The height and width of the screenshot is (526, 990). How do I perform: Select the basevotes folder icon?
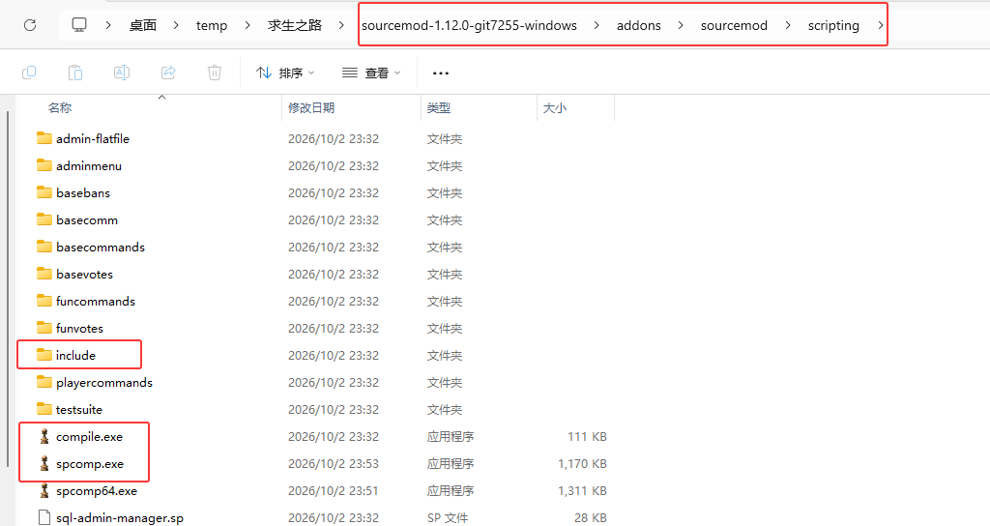tap(44, 274)
